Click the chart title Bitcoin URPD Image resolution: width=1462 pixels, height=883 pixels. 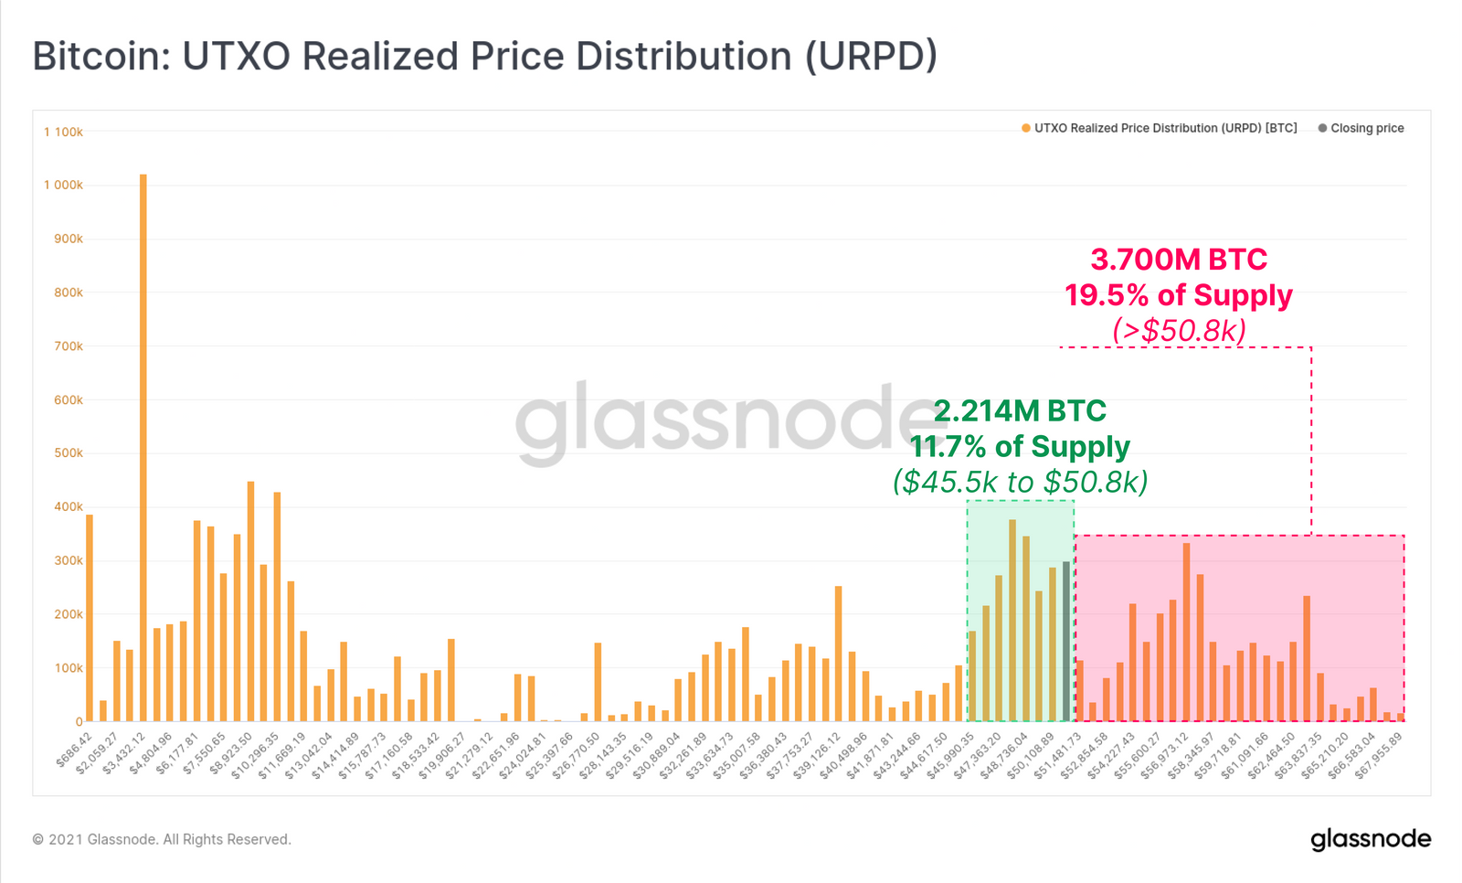[485, 56]
